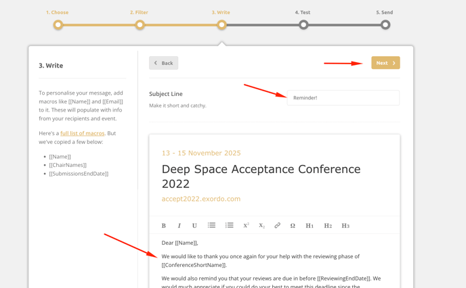This screenshot has height=288, width=466.
Task: Click the Back button
Action: click(163, 63)
